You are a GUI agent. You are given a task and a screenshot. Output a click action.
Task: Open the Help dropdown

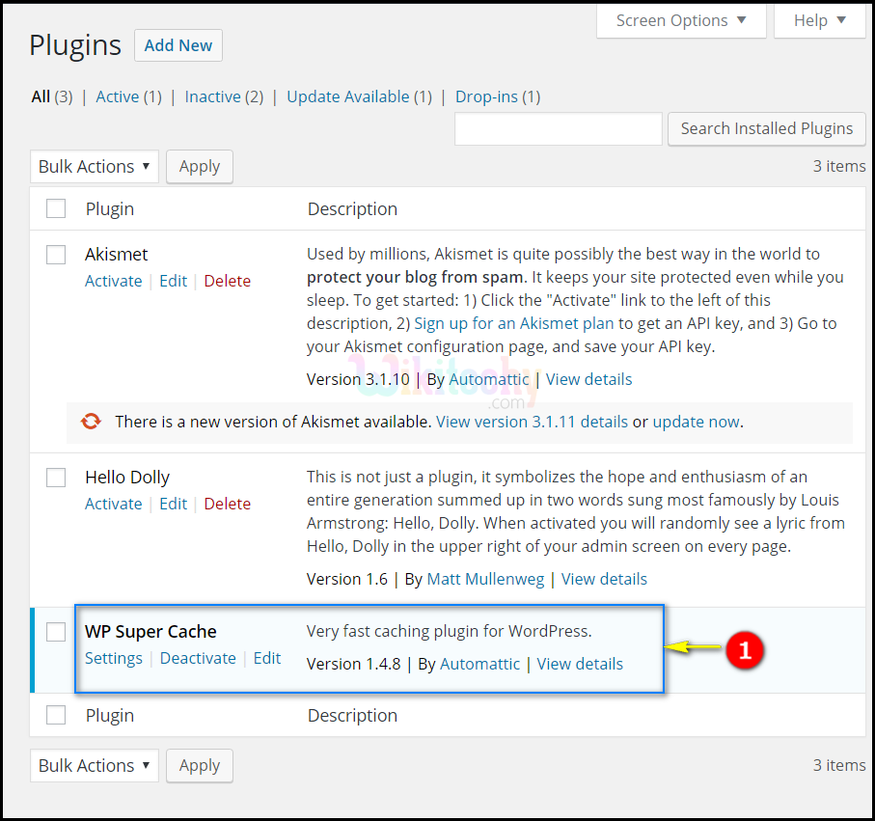(x=819, y=19)
